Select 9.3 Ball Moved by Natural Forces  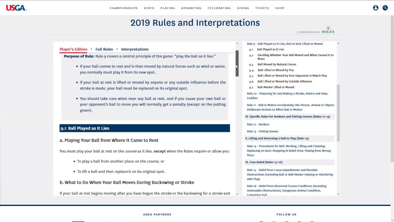point(277,64)
